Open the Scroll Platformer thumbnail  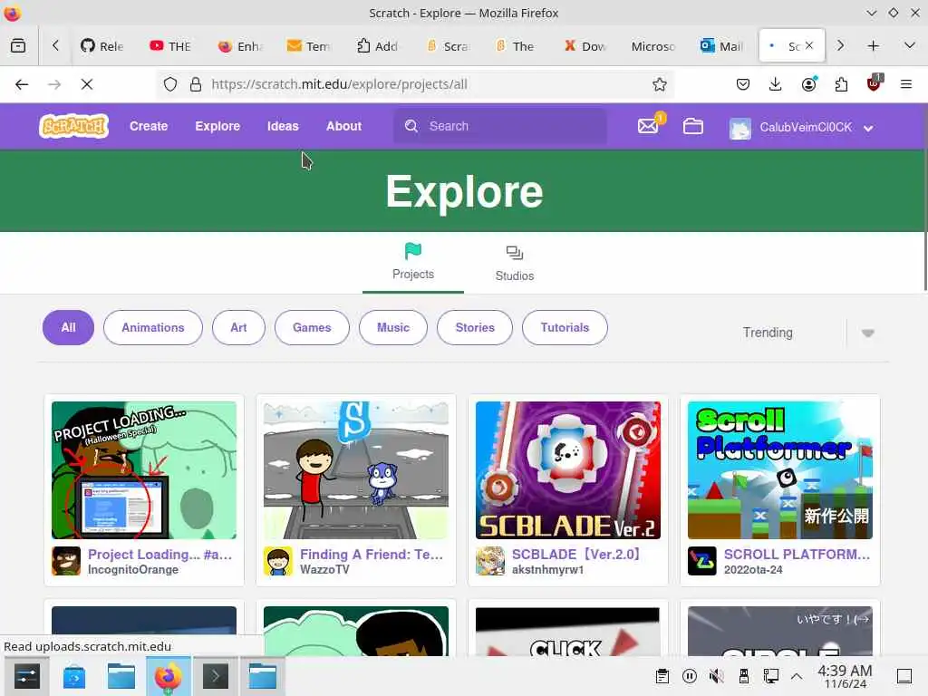point(780,470)
